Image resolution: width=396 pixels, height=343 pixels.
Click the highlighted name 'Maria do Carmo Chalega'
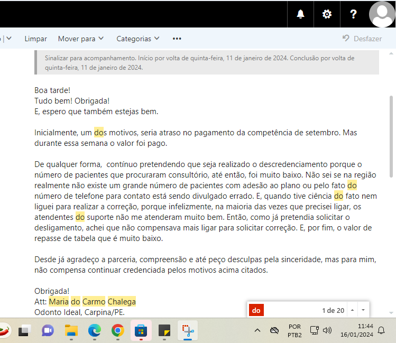(93, 302)
